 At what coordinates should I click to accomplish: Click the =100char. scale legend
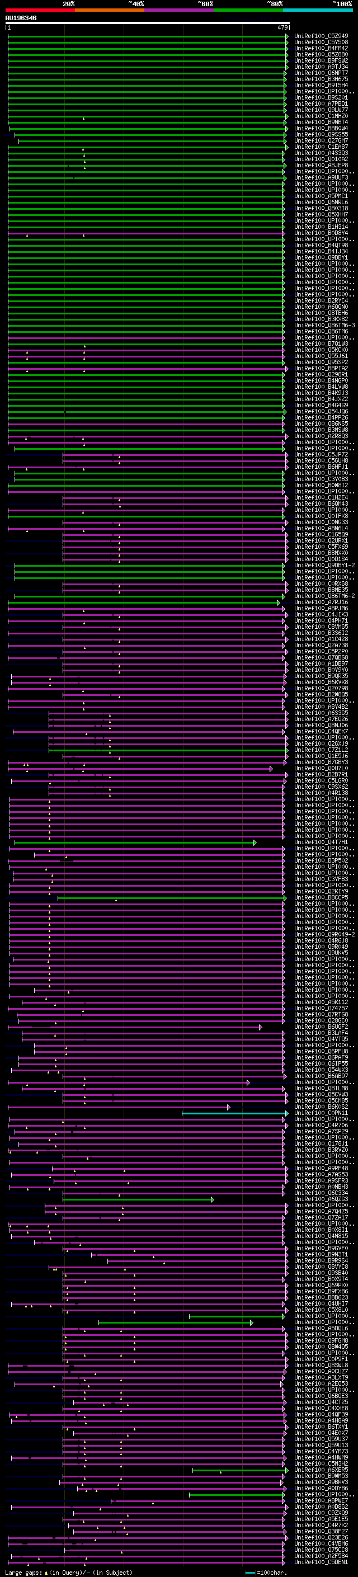[266, 1572]
